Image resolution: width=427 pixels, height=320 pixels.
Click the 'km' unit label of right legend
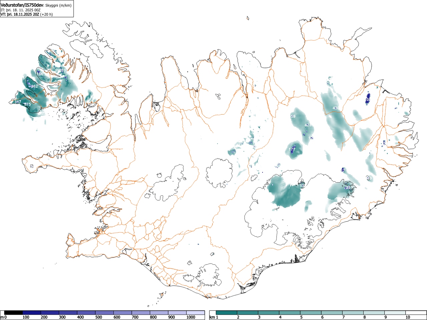[x=212, y=317]
